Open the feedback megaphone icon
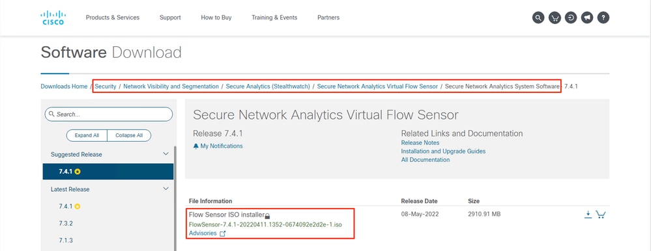651x251 pixels. (x=587, y=18)
